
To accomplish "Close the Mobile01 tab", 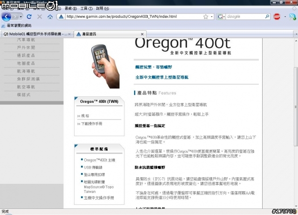I will 69,34.
